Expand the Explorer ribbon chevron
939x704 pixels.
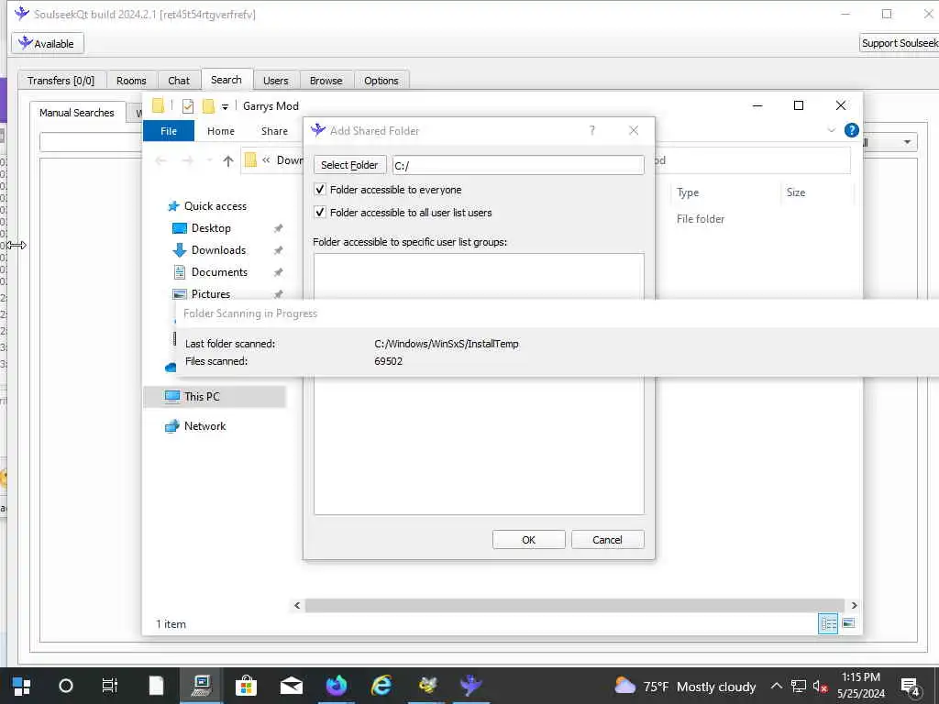point(831,130)
